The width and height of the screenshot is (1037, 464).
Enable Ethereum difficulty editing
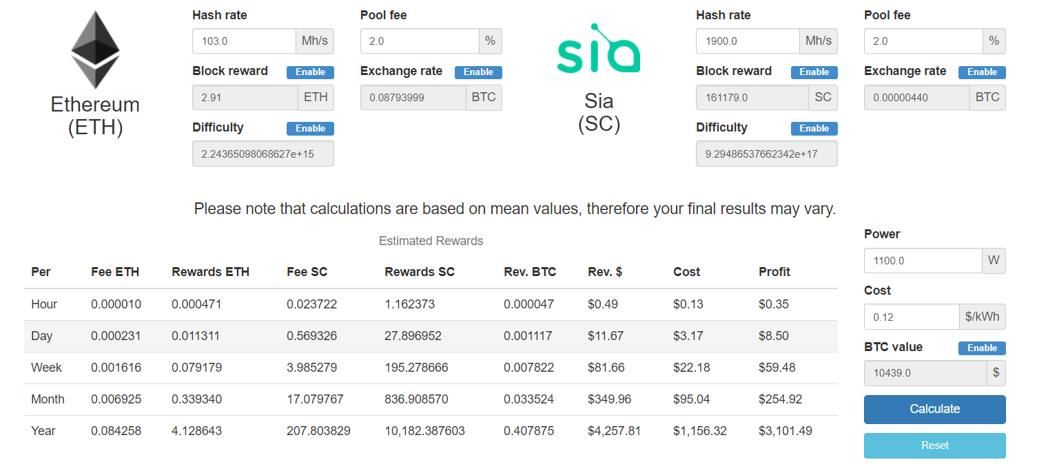pyautogui.click(x=311, y=129)
